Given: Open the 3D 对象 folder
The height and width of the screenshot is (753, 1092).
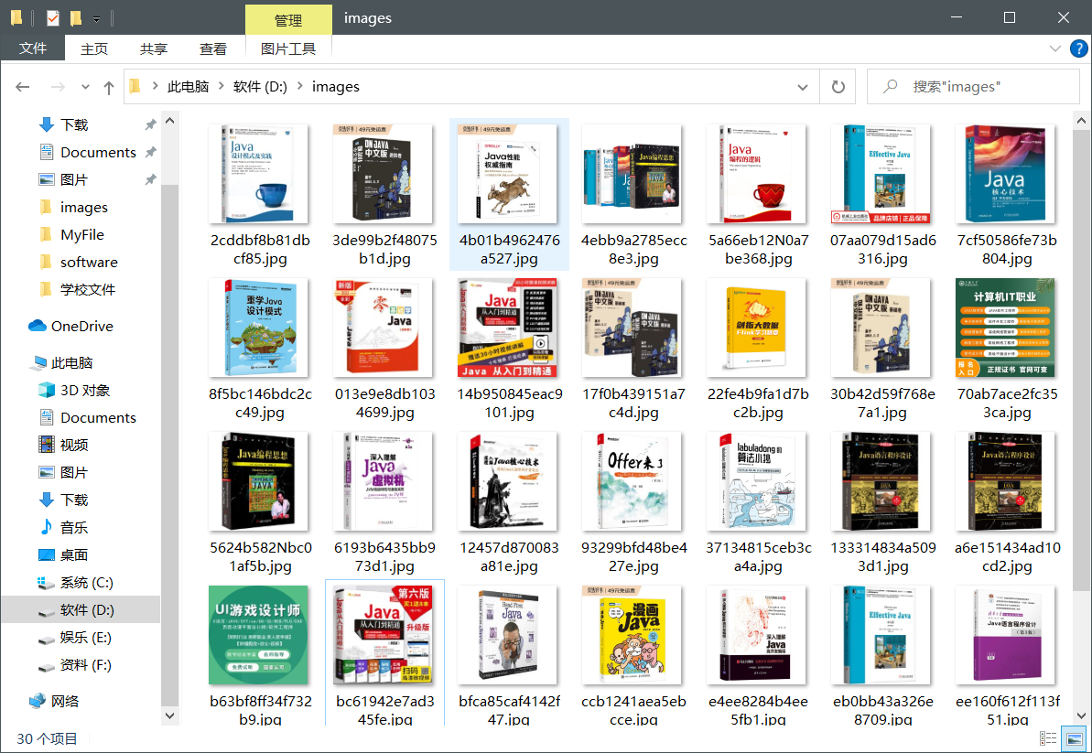Looking at the screenshot, I should 74,390.
